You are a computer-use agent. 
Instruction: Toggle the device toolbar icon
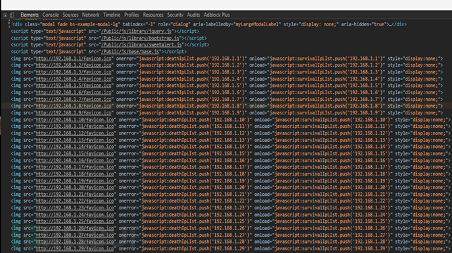12,15
